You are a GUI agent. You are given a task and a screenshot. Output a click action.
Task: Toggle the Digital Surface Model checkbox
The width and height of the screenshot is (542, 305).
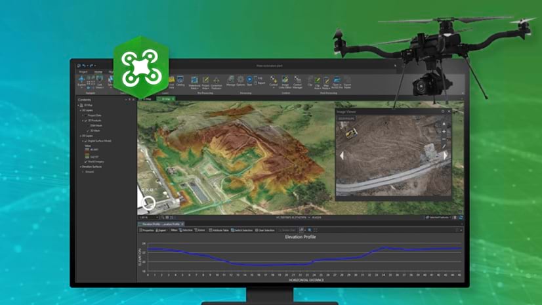tap(86, 141)
